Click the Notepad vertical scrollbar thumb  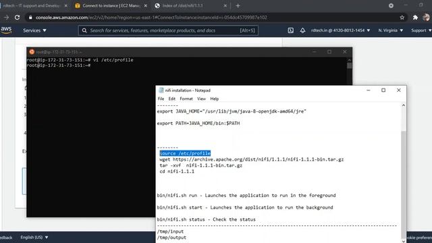coord(404,184)
